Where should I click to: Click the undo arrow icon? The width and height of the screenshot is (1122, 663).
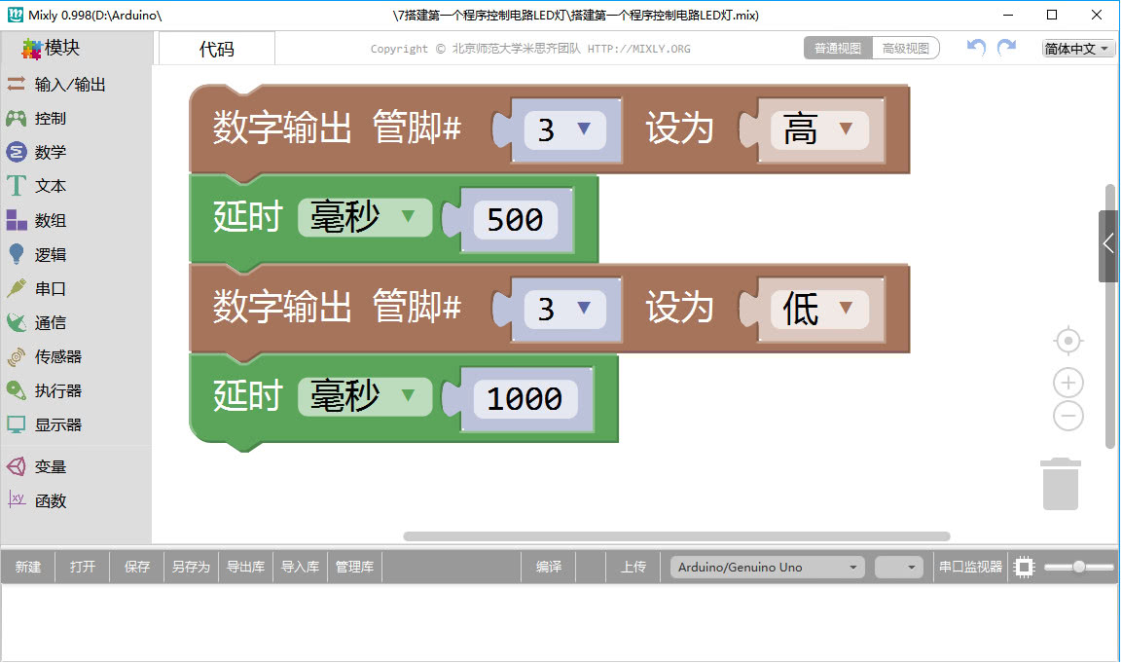click(x=974, y=47)
